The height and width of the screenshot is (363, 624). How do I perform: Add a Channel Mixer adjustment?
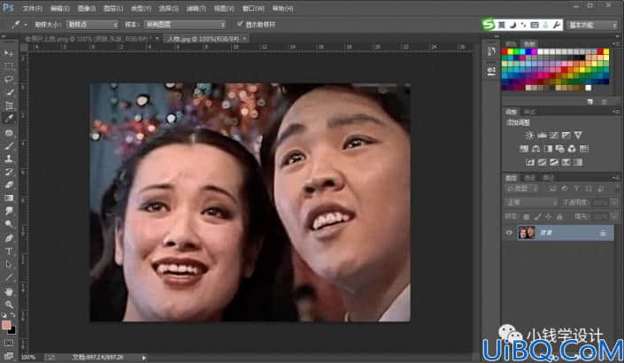point(572,149)
